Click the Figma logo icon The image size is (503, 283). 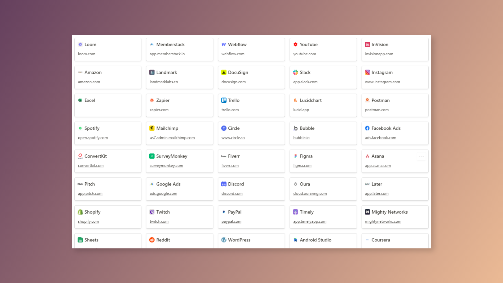click(296, 156)
